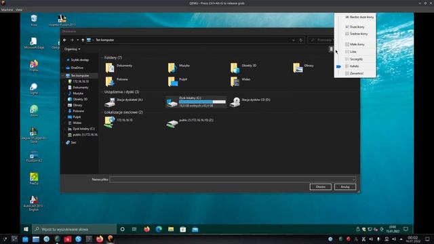Go forward using the dialog's forward arrow

point(72,40)
